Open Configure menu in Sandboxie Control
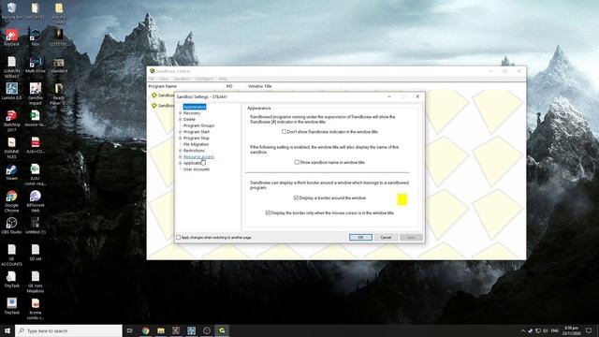 click(x=204, y=79)
